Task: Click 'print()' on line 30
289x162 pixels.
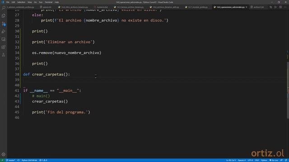Action: 40,31
